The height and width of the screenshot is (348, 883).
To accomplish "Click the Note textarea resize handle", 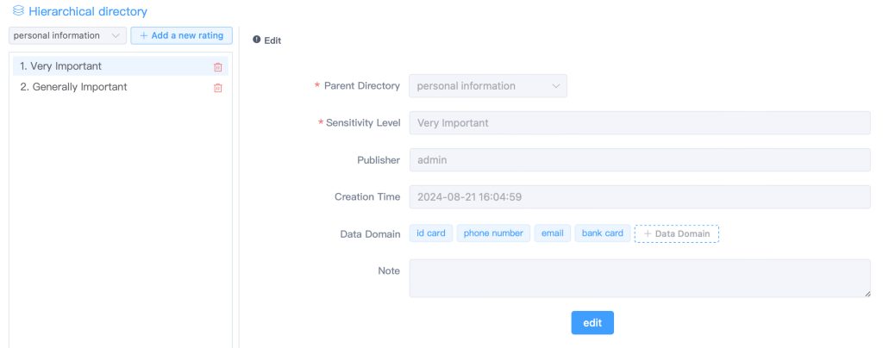I will pyautogui.click(x=867, y=294).
